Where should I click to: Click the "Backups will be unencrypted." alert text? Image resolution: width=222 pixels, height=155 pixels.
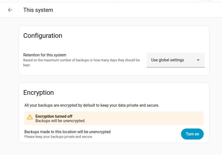click(60, 121)
